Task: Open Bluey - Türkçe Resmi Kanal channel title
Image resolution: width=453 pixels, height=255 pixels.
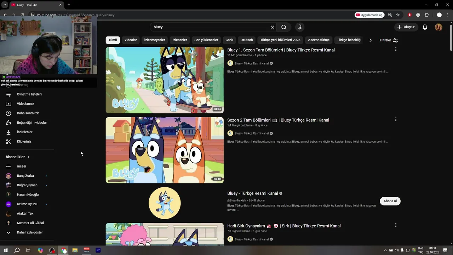Action: pos(253,193)
